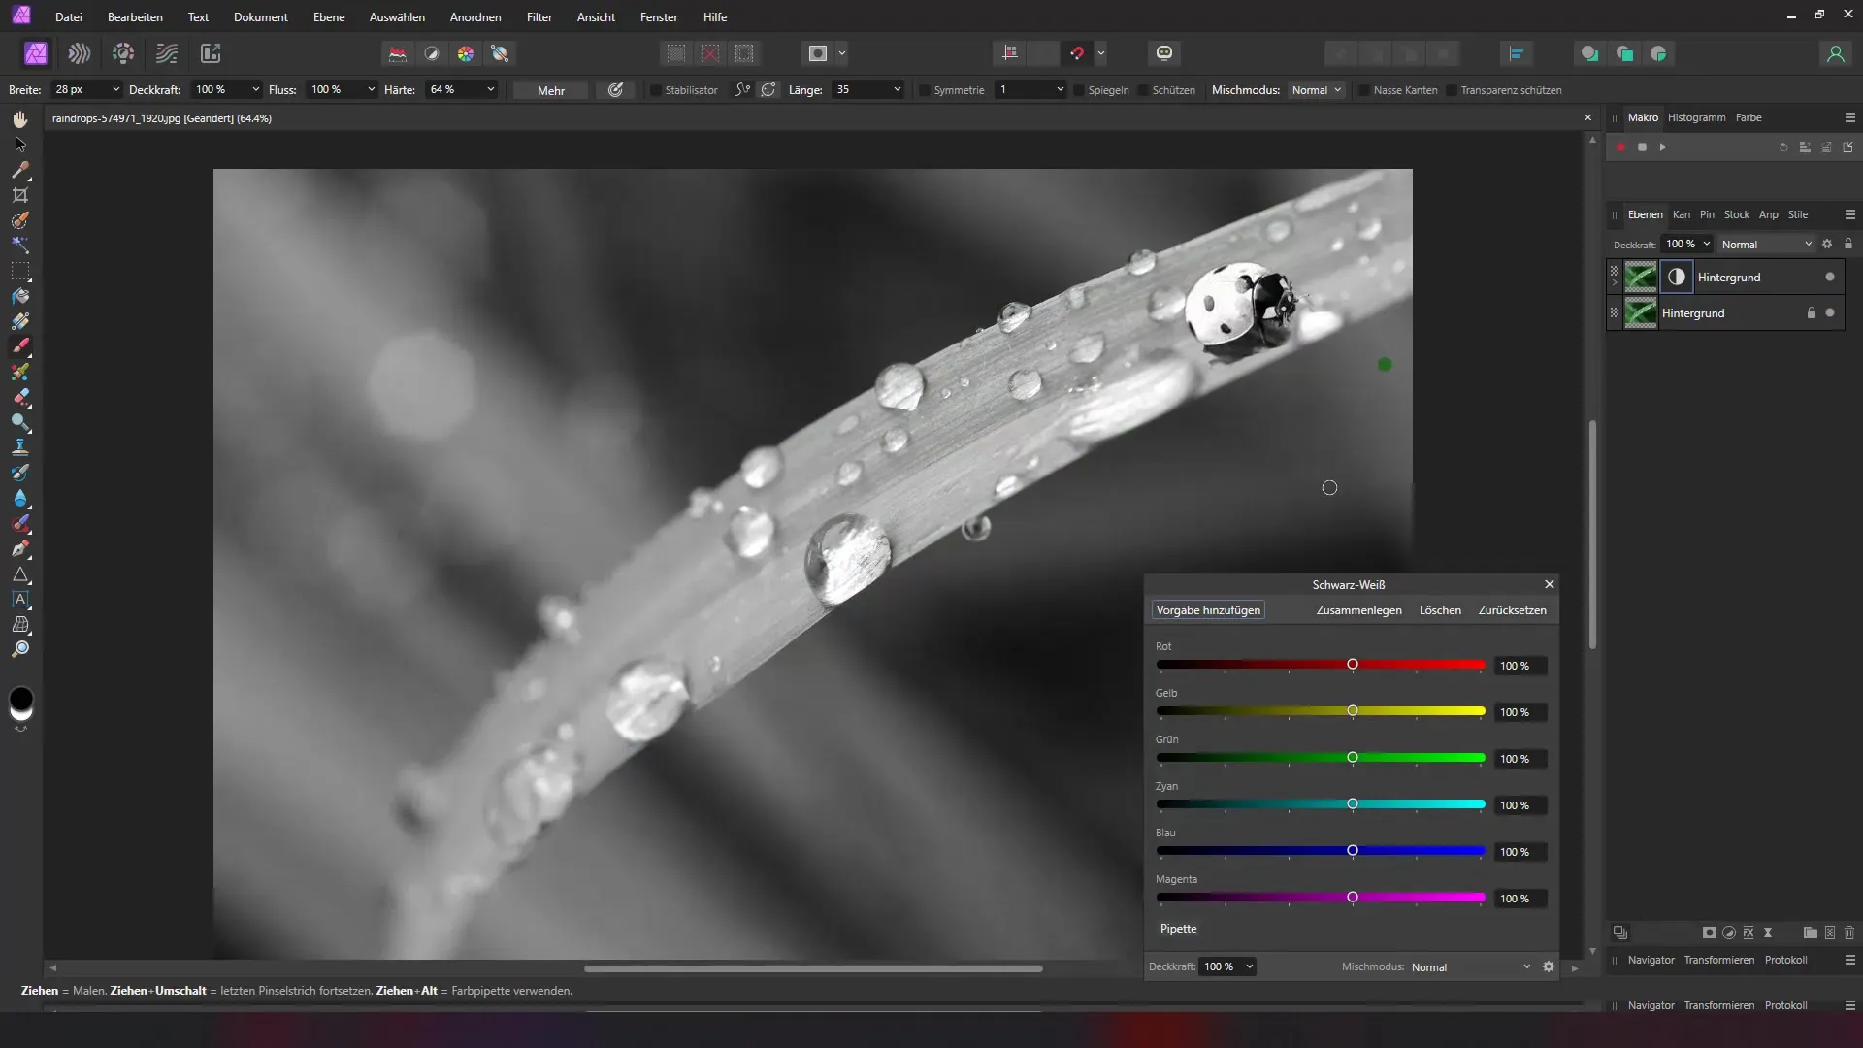Click the Mehr button
The image size is (1863, 1048).
(551, 90)
